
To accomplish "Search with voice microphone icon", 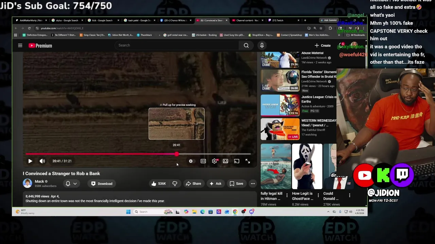I will tap(262, 45).
